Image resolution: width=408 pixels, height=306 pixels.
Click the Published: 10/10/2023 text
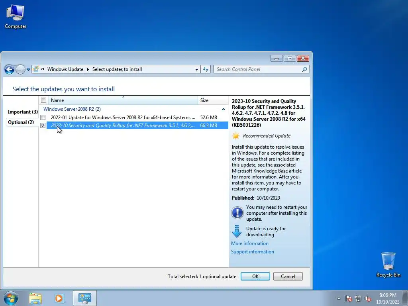pyautogui.click(x=256, y=198)
